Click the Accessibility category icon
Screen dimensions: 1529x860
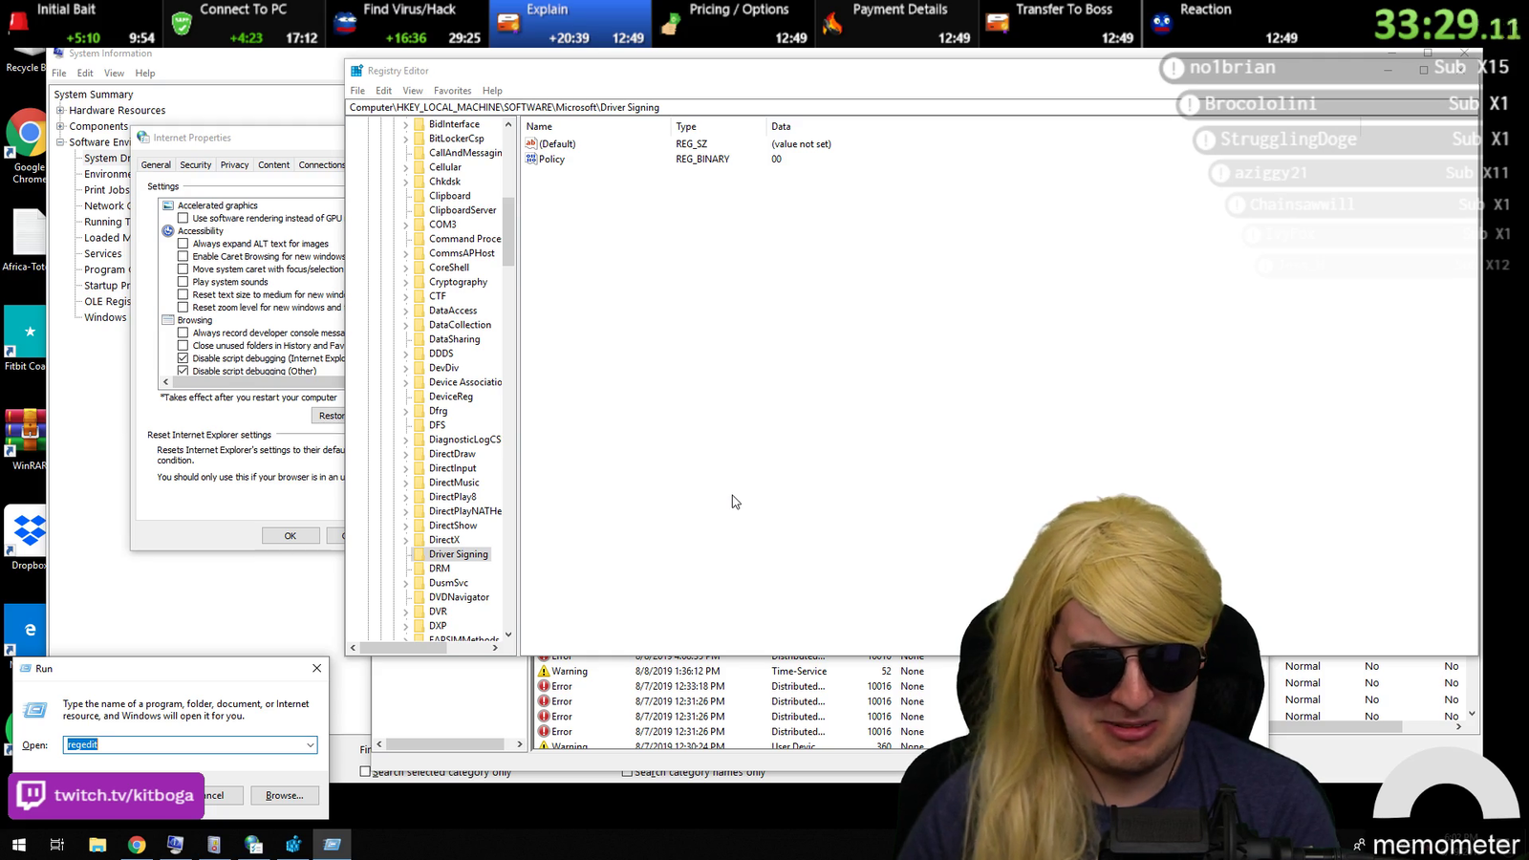(168, 230)
